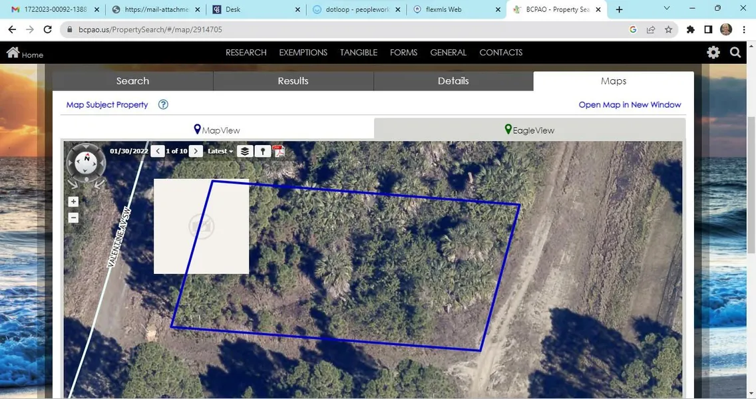
Task: Go to the next aerial image
Action: pyautogui.click(x=196, y=151)
